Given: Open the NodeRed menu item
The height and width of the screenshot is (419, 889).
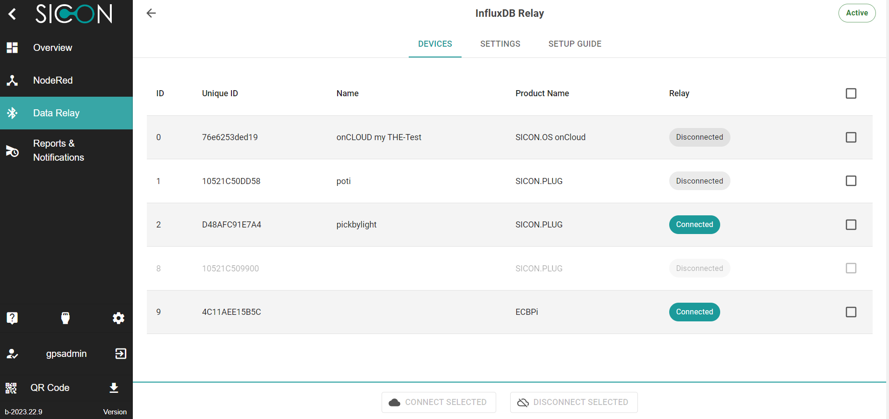Looking at the screenshot, I should tap(66, 80).
